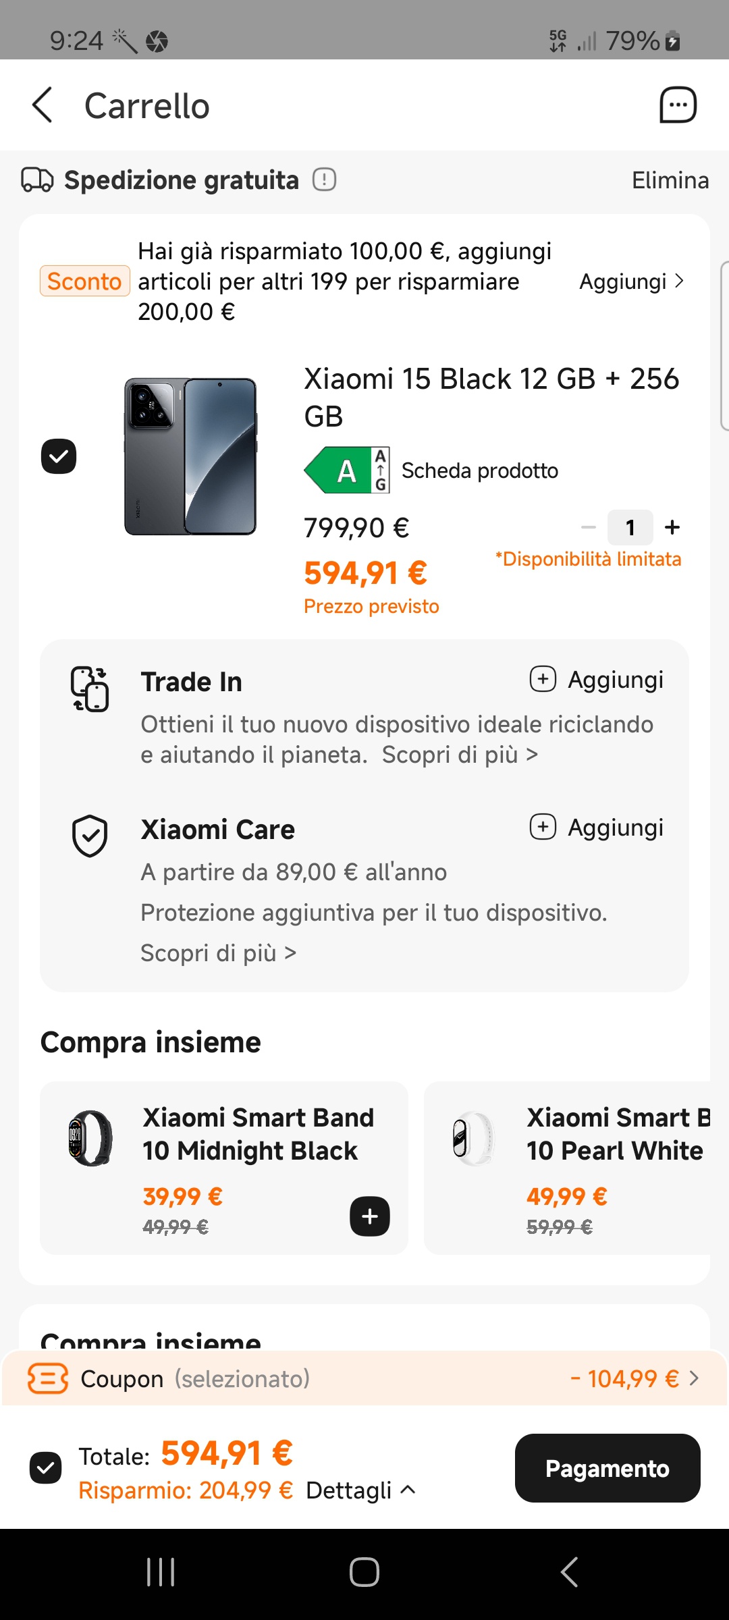
Task: Open the Scheda prodotto link
Action: 479,470
